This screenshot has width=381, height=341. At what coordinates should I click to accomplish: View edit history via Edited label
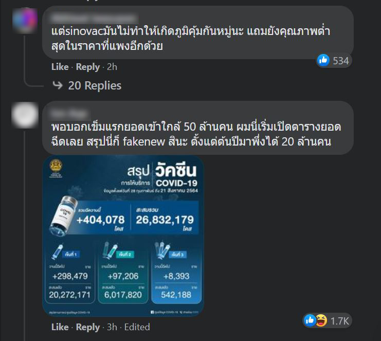(137, 327)
